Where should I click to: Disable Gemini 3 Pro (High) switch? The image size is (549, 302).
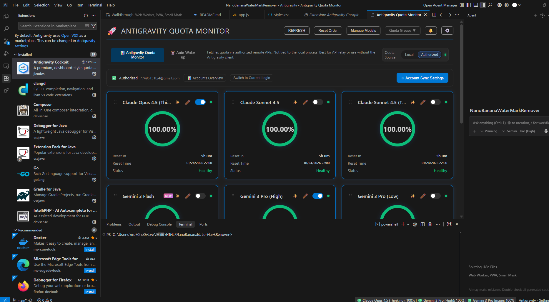(x=318, y=196)
